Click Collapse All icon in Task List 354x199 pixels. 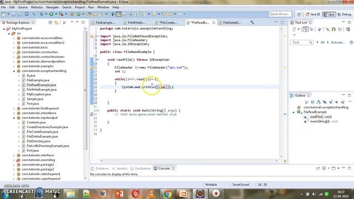pyautogui.click(x=340, y=29)
